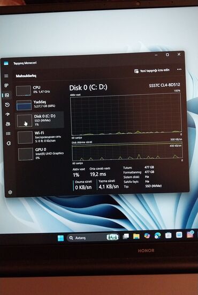Image resolution: width=198 pixels, height=295 pixels.
Task: Open the App history clock icon
Action: click(x=7, y=105)
